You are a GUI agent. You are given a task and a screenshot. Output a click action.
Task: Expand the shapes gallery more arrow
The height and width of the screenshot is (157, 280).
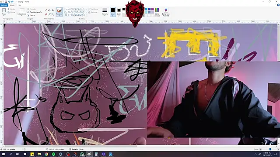click(86, 15)
